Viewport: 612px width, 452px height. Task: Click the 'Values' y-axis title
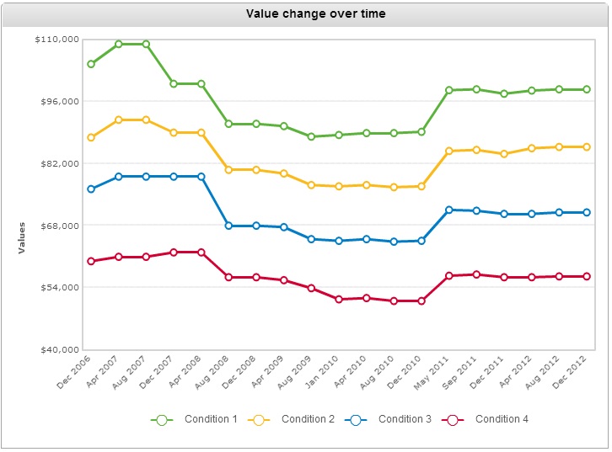tap(23, 237)
